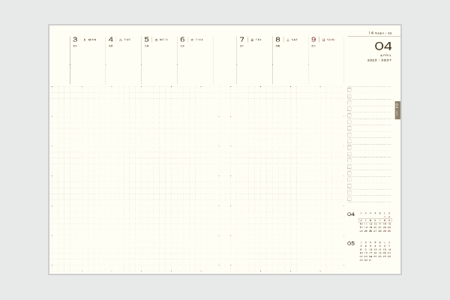Tick the second to-do list checkbox
The height and width of the screenshot is (300, 450).
click(x=349, y=96)
